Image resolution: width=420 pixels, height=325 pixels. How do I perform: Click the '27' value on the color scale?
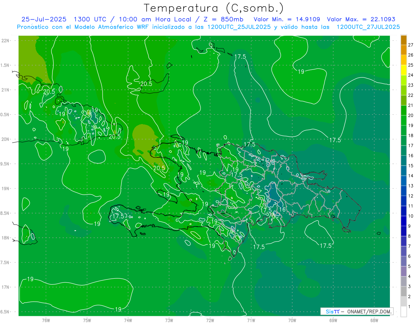[x=411, y=45]
